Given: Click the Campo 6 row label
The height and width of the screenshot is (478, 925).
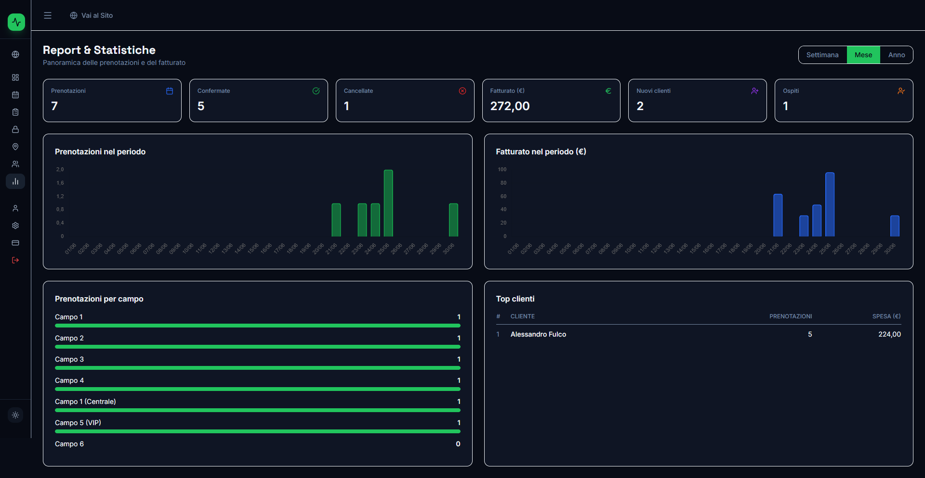Looking at the screenshot, I should click(x=69, y=444).
